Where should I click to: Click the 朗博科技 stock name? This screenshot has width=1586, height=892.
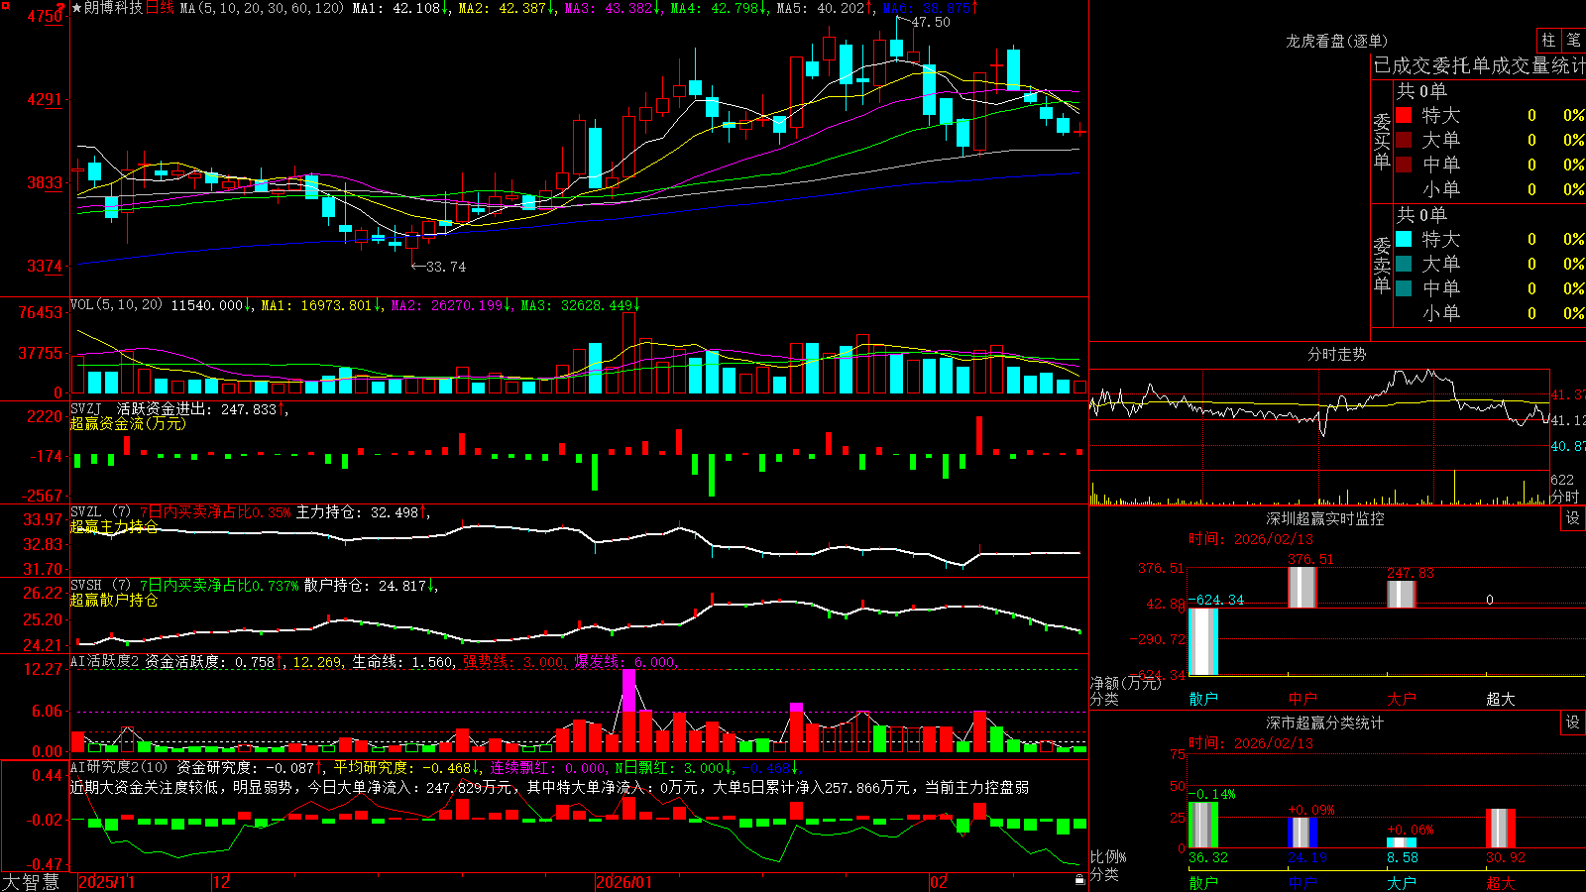pos(113,8)
